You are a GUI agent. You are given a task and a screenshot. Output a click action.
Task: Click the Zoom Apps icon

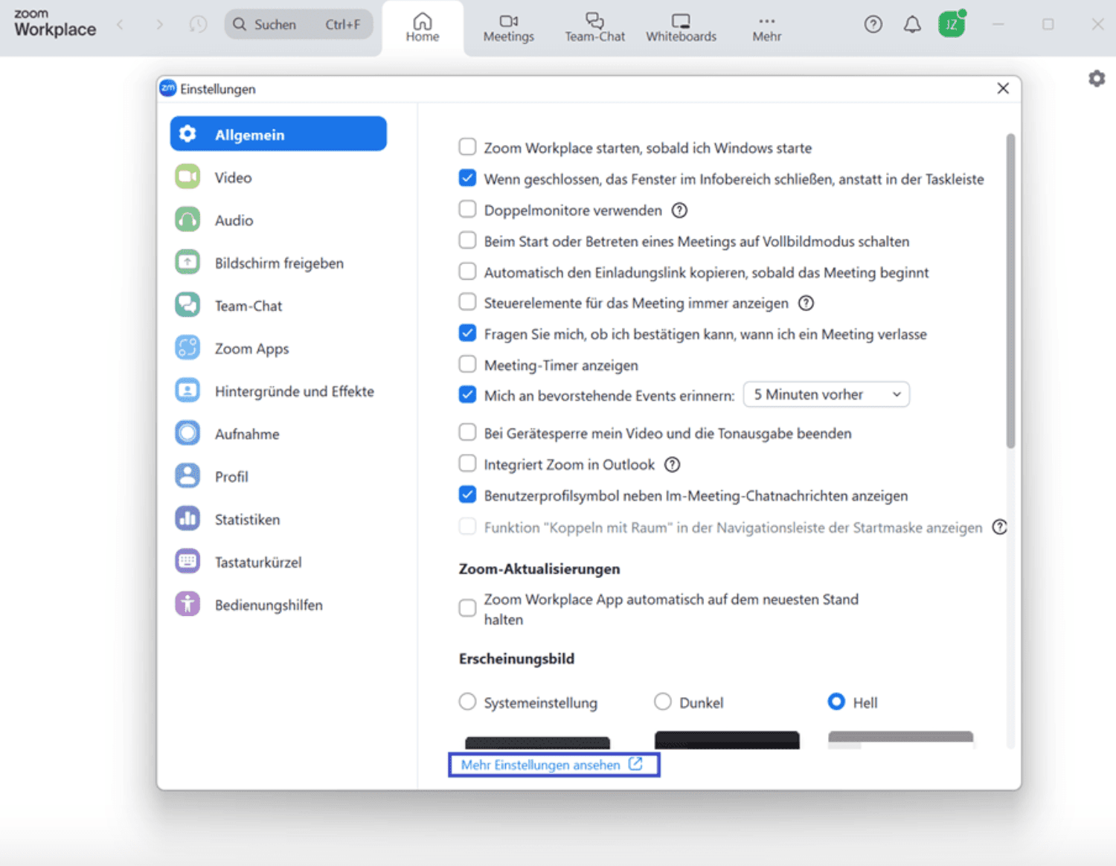[187, 348]
